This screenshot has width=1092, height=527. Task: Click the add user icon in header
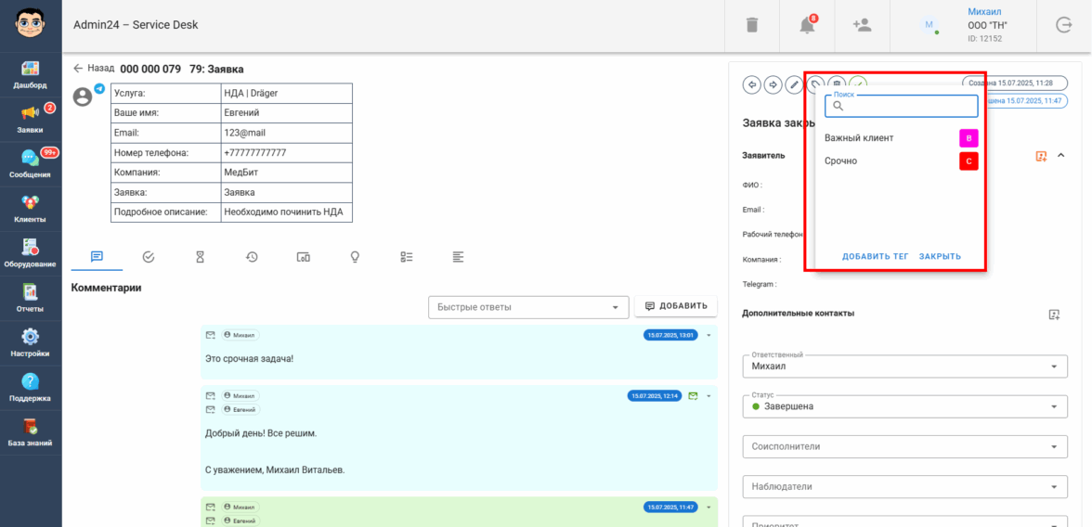[862, 25]
